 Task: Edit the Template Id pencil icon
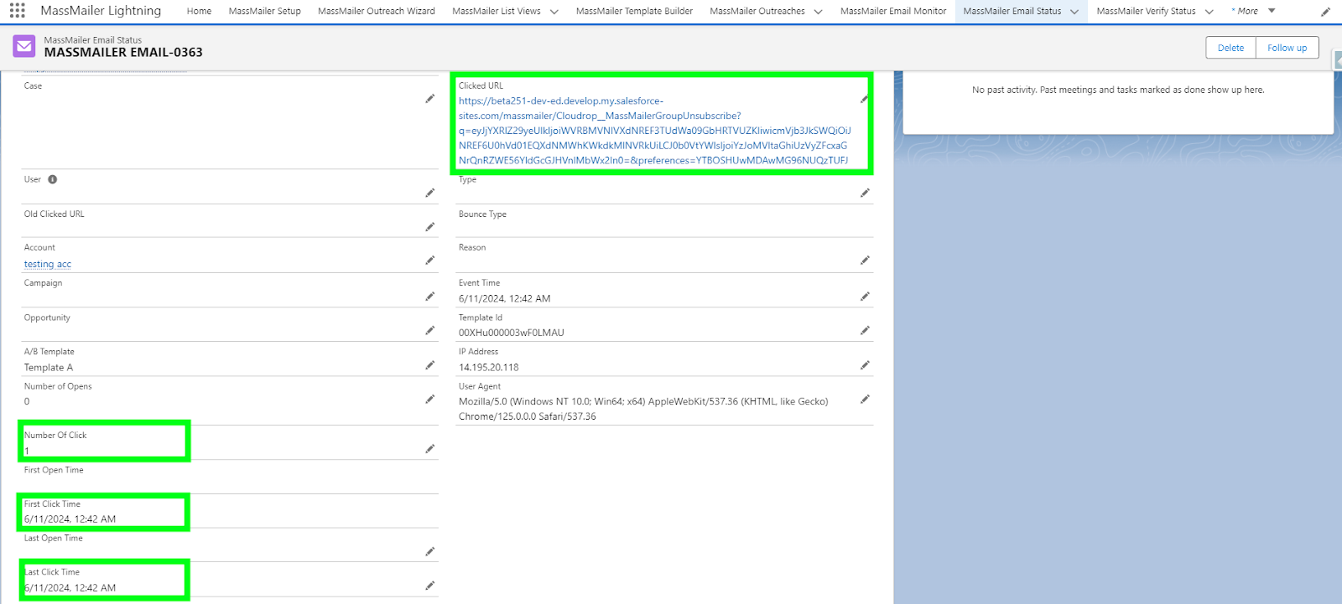click(x=865, y=331)
